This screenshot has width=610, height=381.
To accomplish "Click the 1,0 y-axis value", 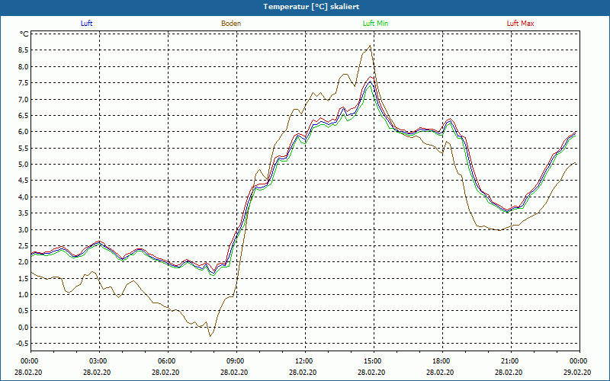I will (24, 295).
